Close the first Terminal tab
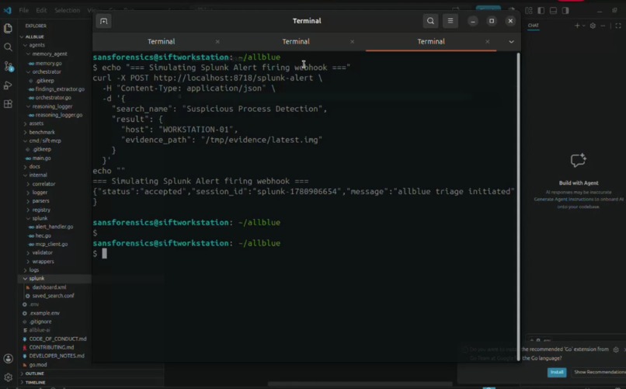Viewport: 626px width, 389px height. tap(217, 41)
